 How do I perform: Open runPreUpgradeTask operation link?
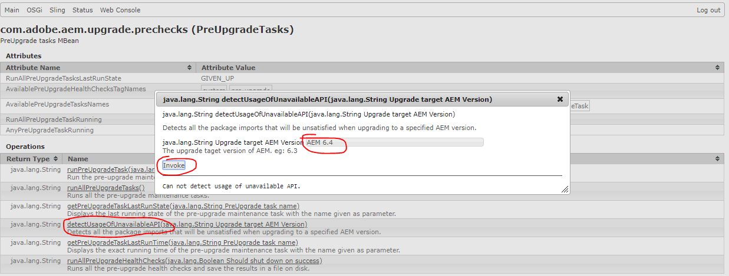coord(111,169)
